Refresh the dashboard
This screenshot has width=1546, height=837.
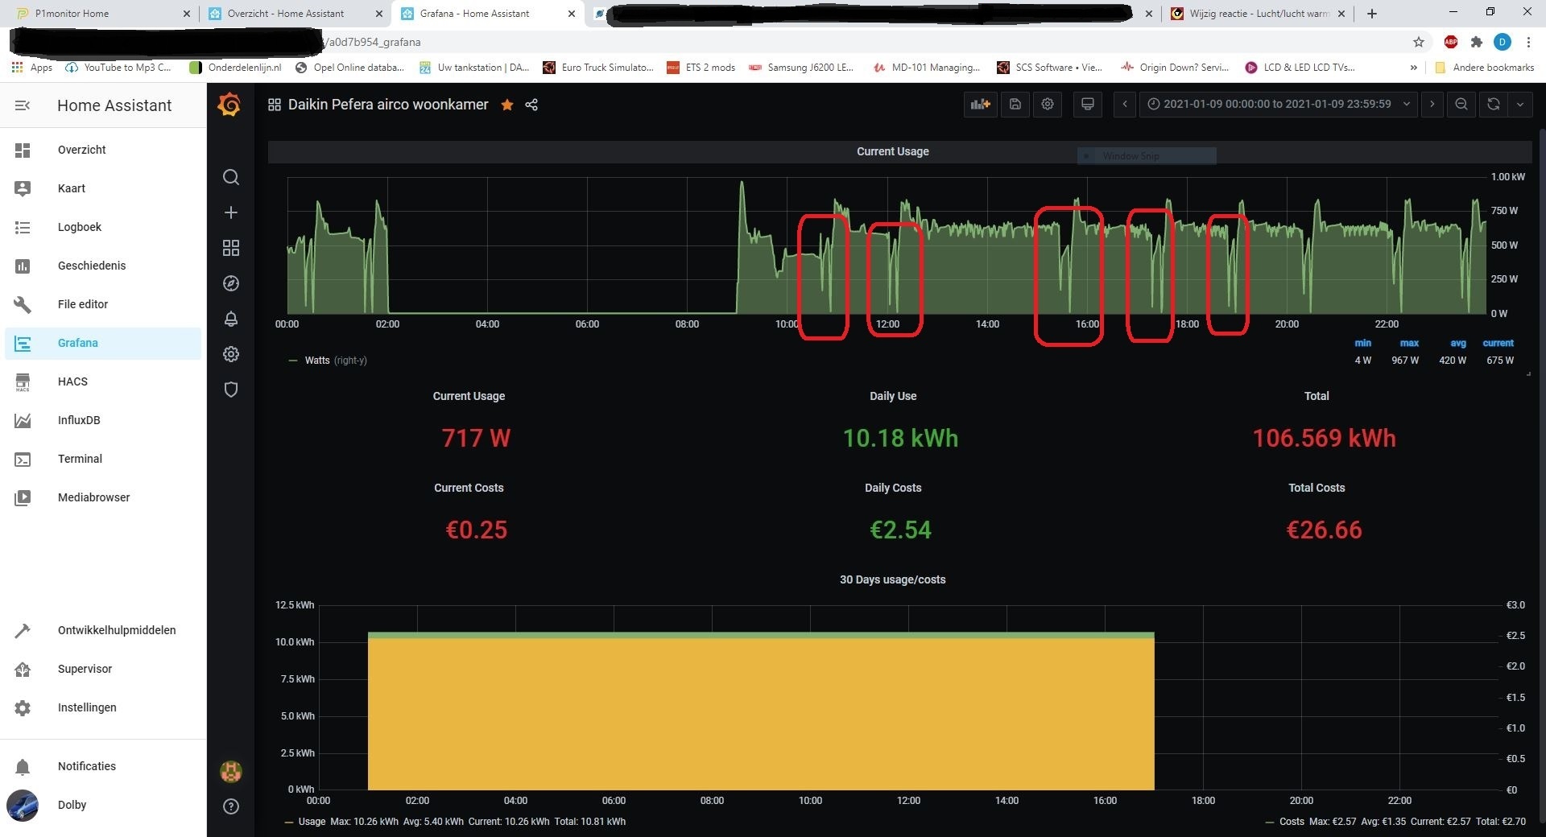(x=1493, y=104)
